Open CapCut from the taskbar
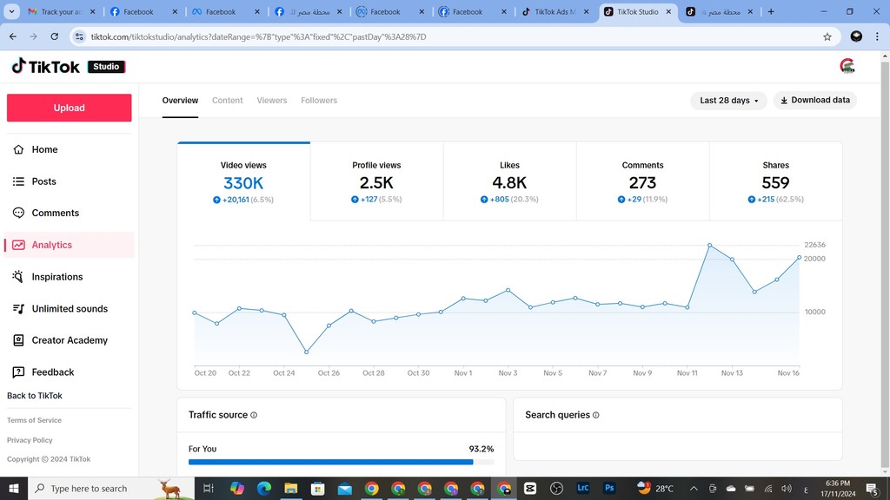Screen dimensions: 890x500 pos(530,489)
